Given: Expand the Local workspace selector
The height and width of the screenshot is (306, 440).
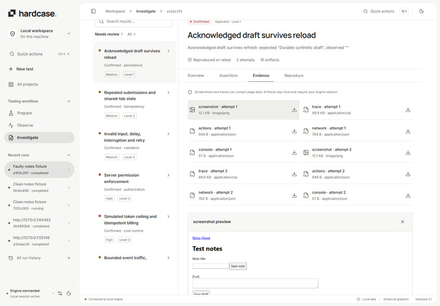Looking at the screenshot, I should 39,33.
